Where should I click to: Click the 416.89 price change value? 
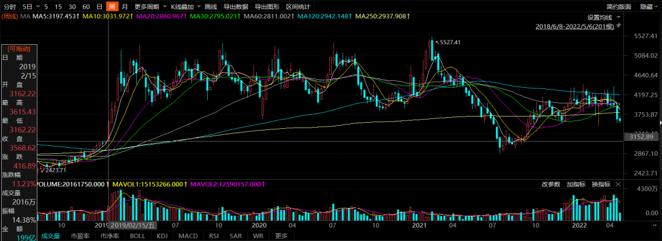(x=25, y=166)
